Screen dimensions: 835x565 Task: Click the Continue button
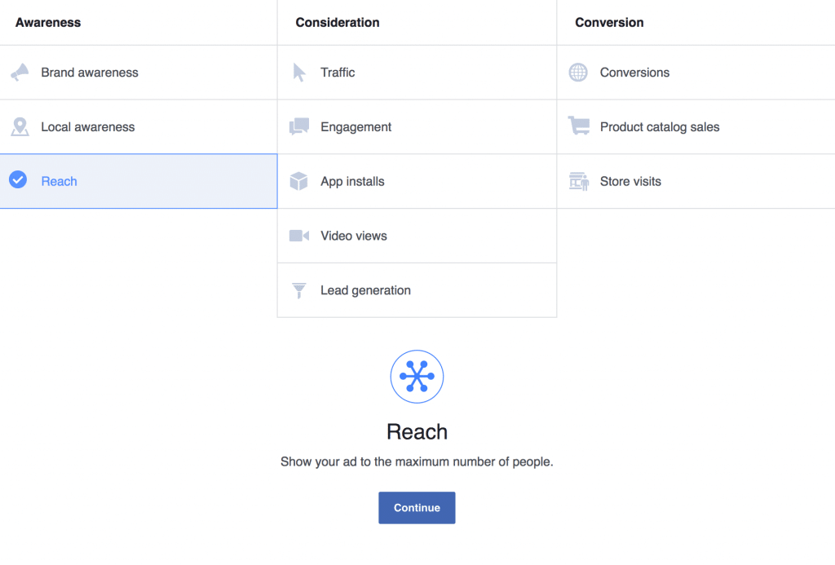pyautogui.click(x=417, y=507)
